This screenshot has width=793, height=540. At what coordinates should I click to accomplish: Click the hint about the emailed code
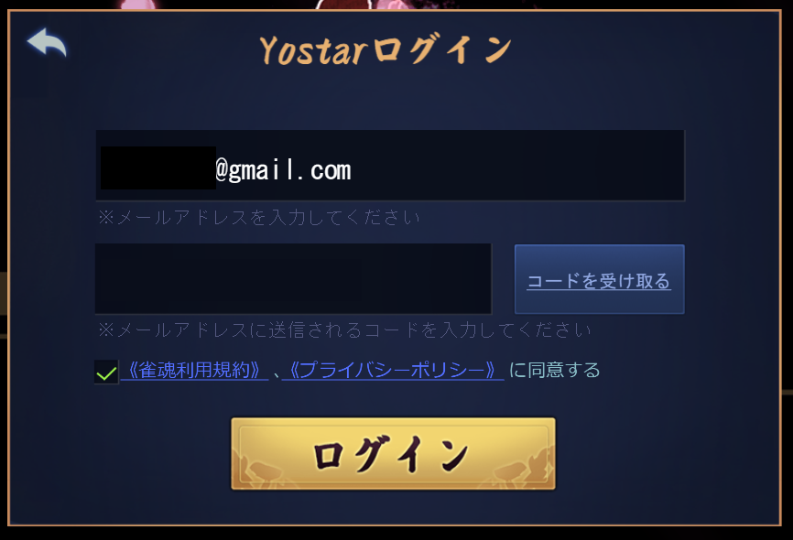click(344, 330)
